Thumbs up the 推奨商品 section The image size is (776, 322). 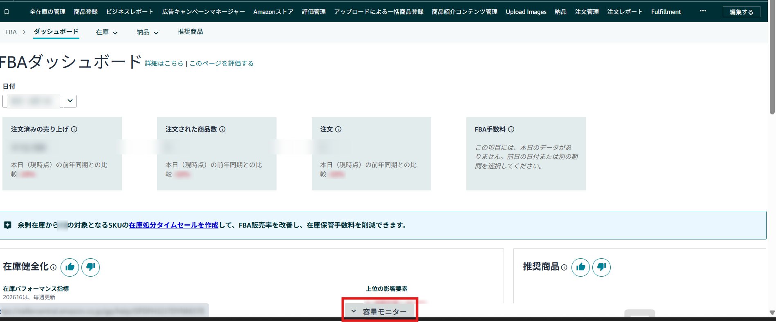pyautogui.click(x=580, y=267)
